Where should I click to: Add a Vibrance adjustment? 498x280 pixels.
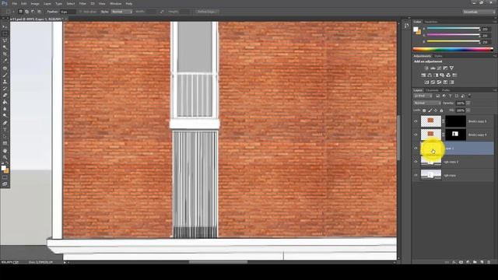point(451,68)
